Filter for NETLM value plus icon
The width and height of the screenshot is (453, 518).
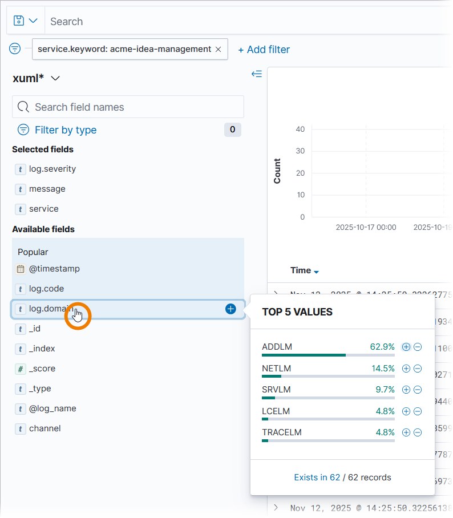click(406, 369)
